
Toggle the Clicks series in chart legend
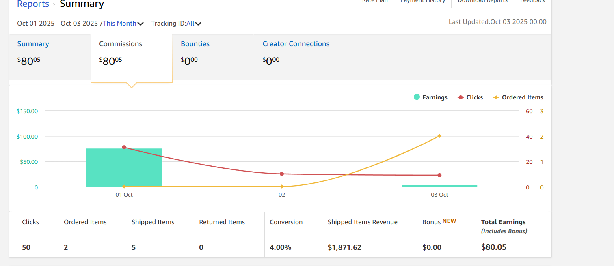click(470, 97)
